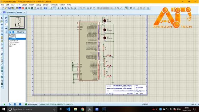This screenshot has width=199, height=112.
Task: Go to the Home page icon
Action: point(16,8)
